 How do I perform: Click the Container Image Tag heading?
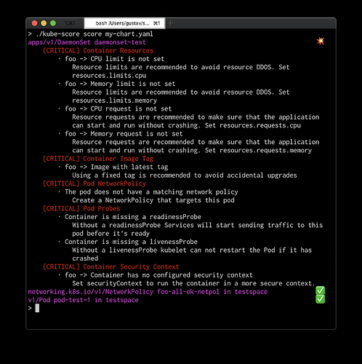[98, 159]
